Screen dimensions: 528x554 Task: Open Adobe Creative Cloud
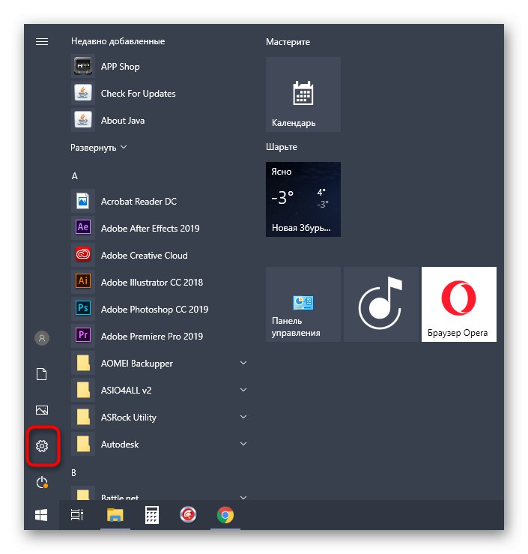159,255
